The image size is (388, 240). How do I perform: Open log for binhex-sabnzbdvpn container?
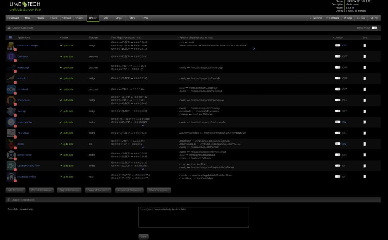coord(364,46)
